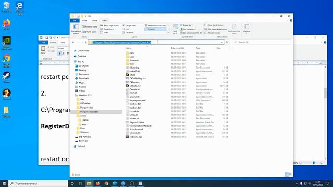
Task: Click Paste in the WordPad ribbon
Action: (43, 50)
